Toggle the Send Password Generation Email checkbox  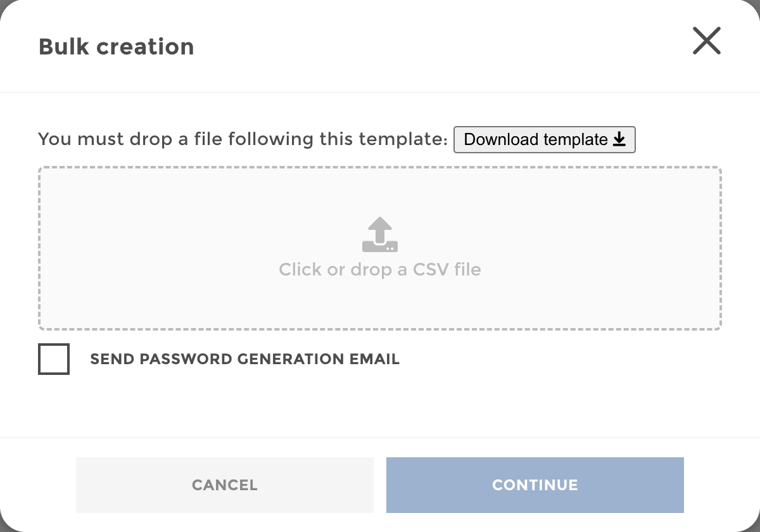coord(54,359)
